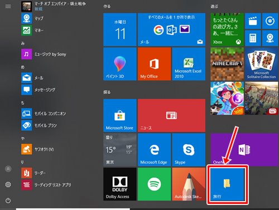Open the Calculator tile
Viewport: 279px width, 210px height.
pyautogui.click(x=253, y=38)
